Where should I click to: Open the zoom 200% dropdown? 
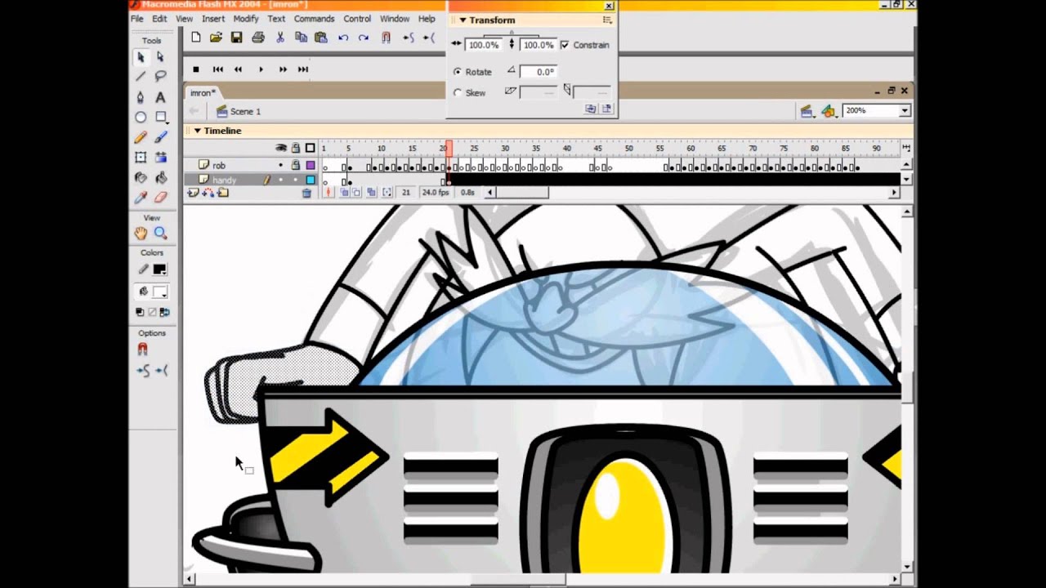(905, 110)
